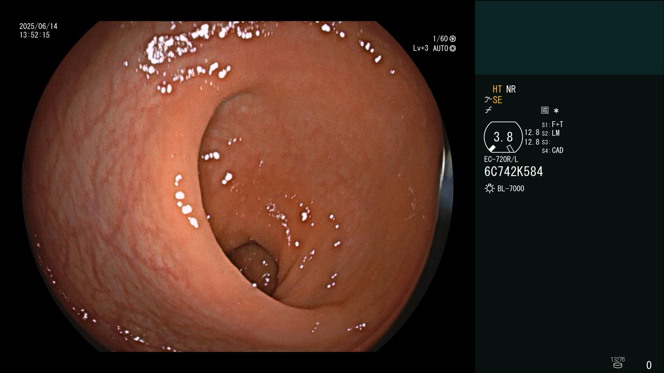Click the empty S3: switch assignment

click(546, 142)
